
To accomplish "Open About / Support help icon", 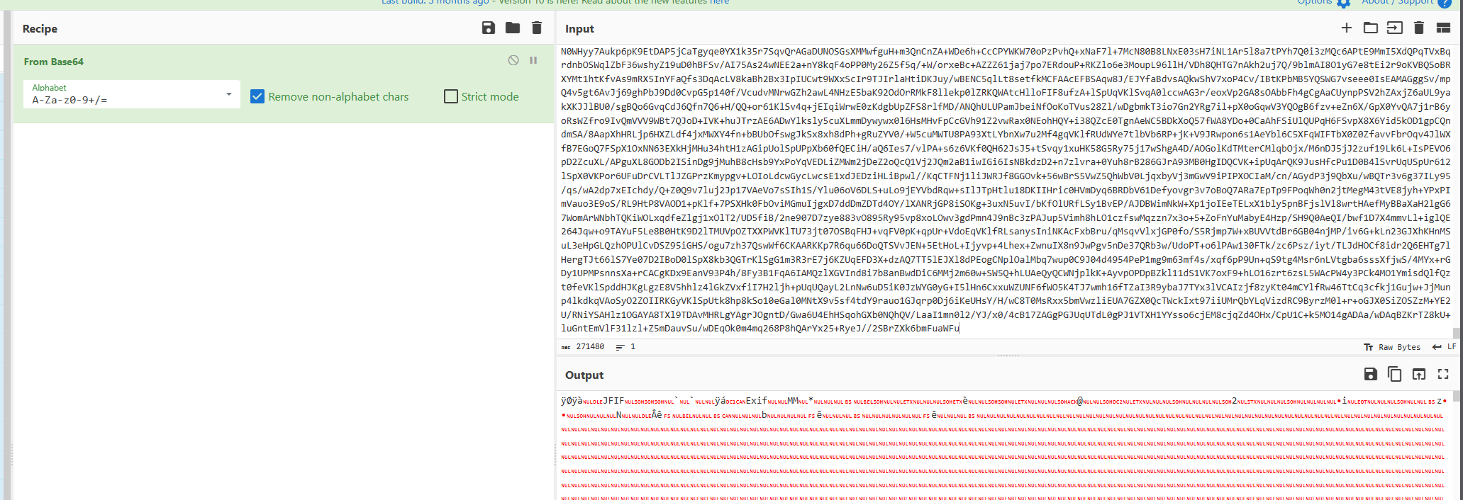I will (x=1445, y=3).
